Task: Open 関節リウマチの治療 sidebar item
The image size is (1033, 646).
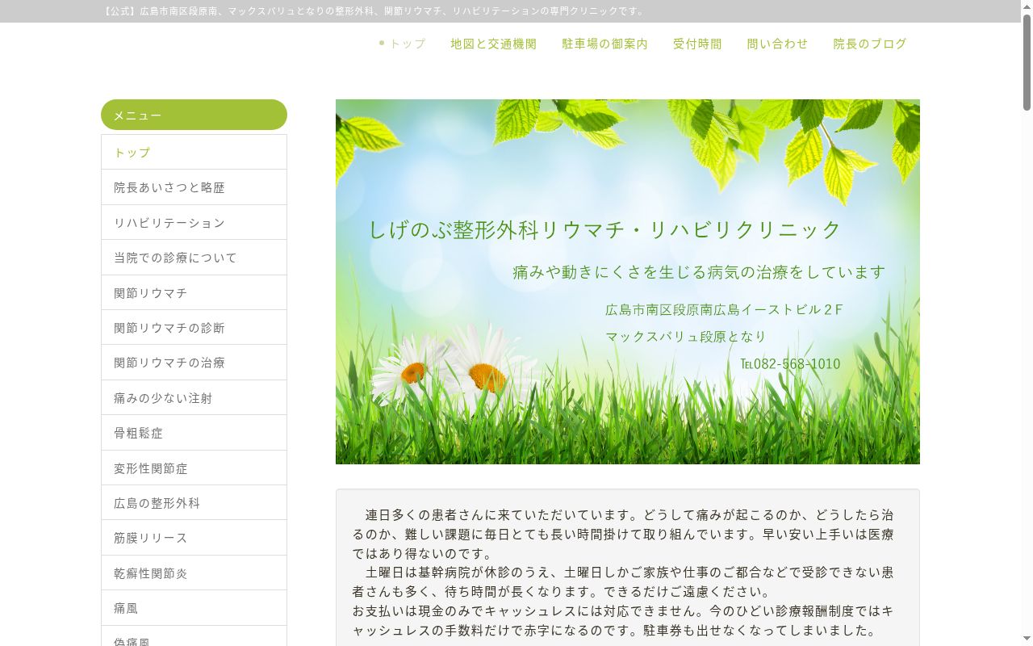Action: [194, 363]
